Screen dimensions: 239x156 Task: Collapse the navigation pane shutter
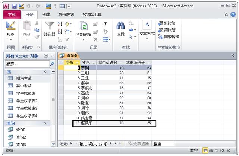click(52, 56)
